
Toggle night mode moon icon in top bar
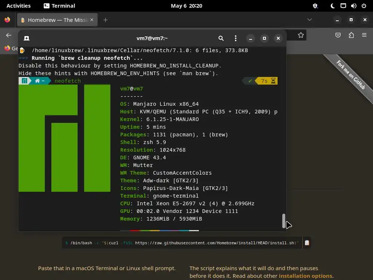point(333,6)
